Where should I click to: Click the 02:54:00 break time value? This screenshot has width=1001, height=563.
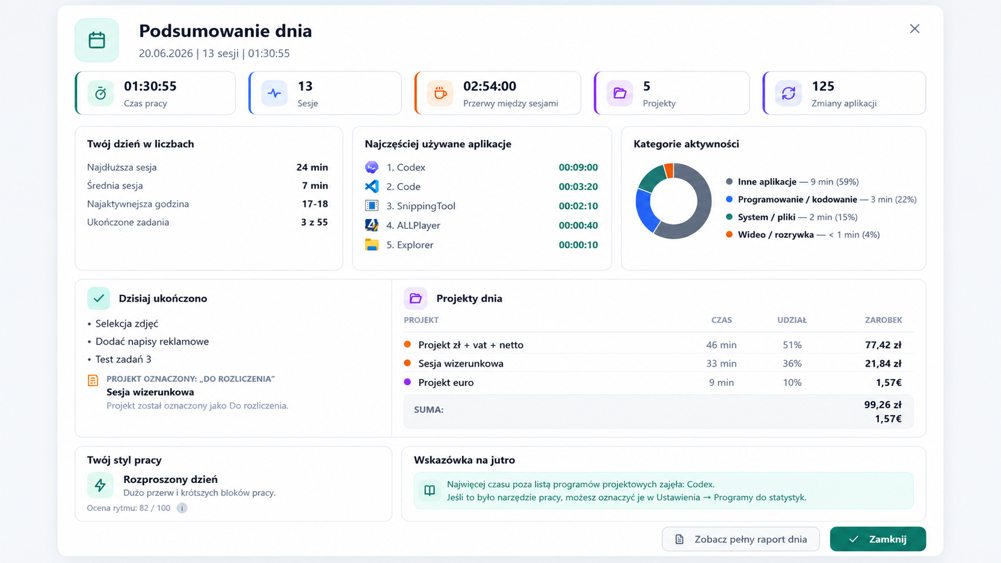click(490, 86)
